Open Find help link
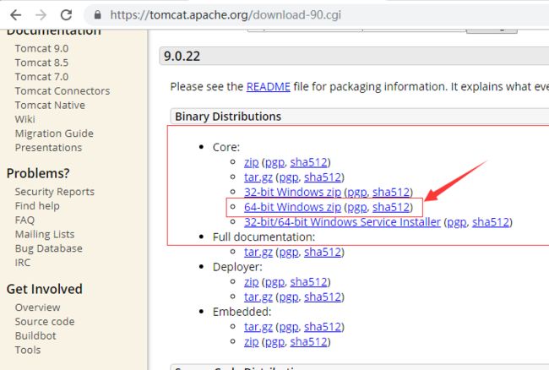Screen dimensions: 549x370 (x=37, y=206)
